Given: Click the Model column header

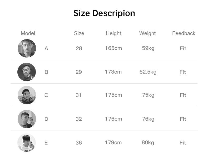Looking at the screenshot, I should 28,33.
